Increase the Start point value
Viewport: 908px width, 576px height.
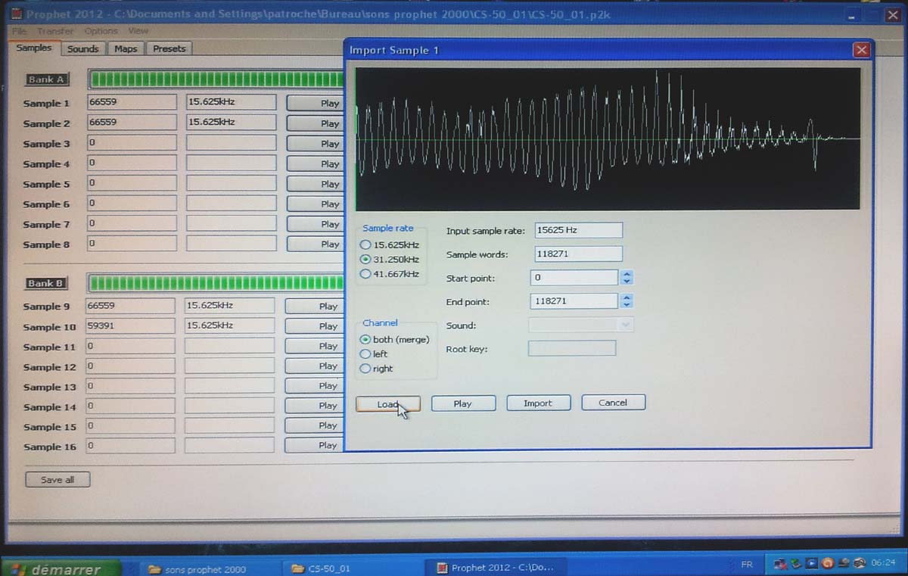[627, 274]
